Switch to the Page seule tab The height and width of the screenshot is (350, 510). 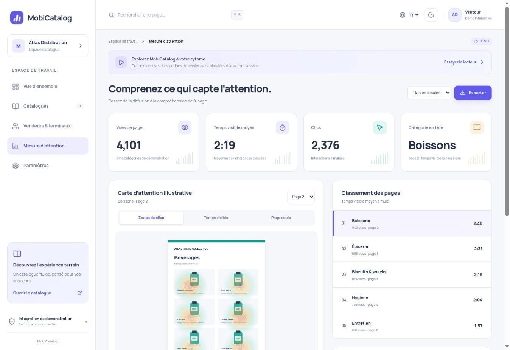coord(281,218)
